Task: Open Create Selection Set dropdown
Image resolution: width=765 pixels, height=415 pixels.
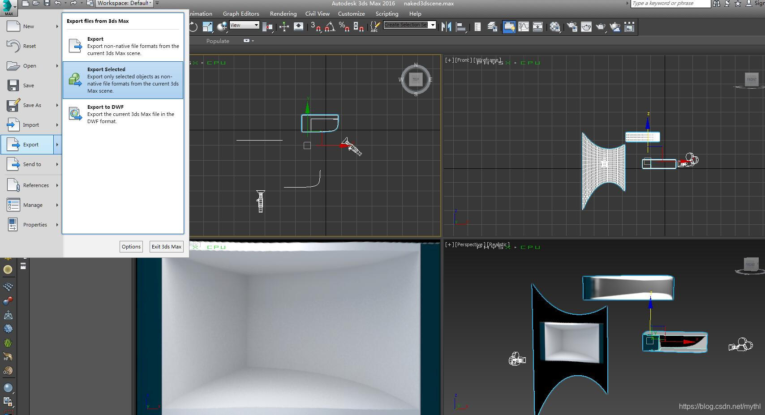Action: coord(410,25)
